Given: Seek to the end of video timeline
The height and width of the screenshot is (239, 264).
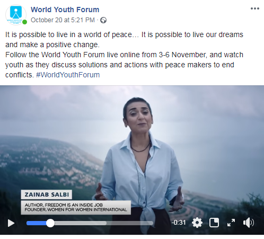Looking at the screenshot, I should [x=152, y=223].
